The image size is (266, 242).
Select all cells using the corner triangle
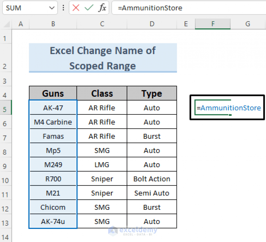[7, 24]
